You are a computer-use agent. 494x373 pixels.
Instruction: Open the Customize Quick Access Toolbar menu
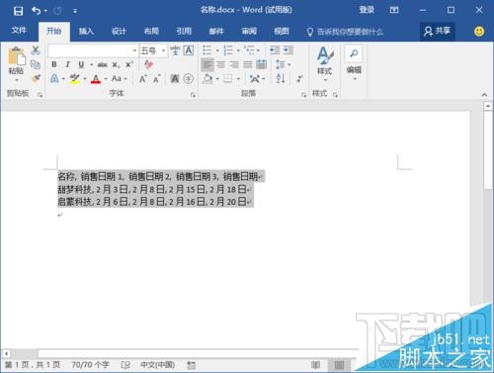(x=75, y=11)
